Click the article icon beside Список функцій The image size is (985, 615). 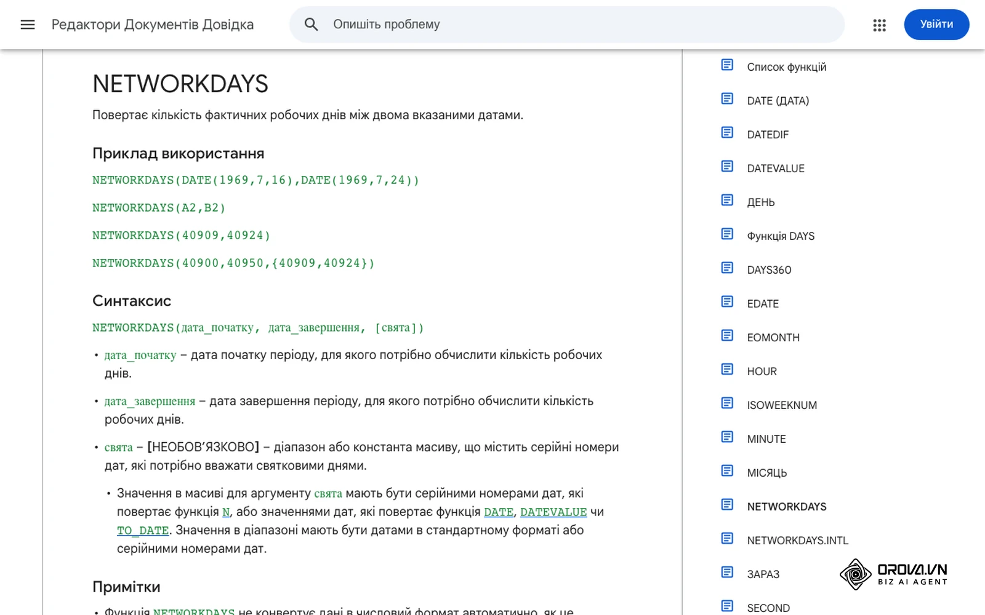[x=727, y=65]
